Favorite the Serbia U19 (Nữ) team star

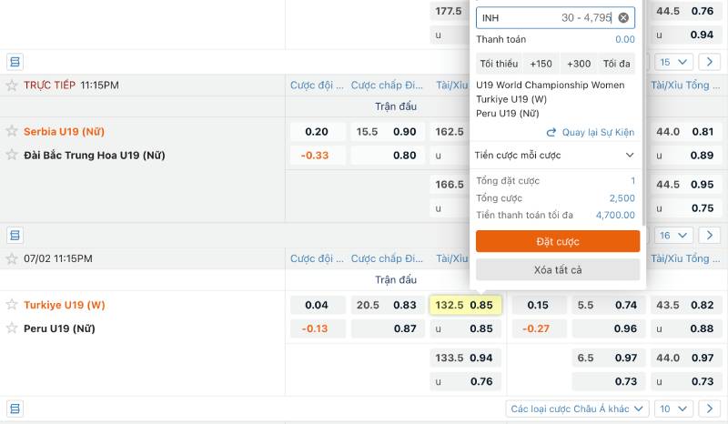tap(12, 132)
